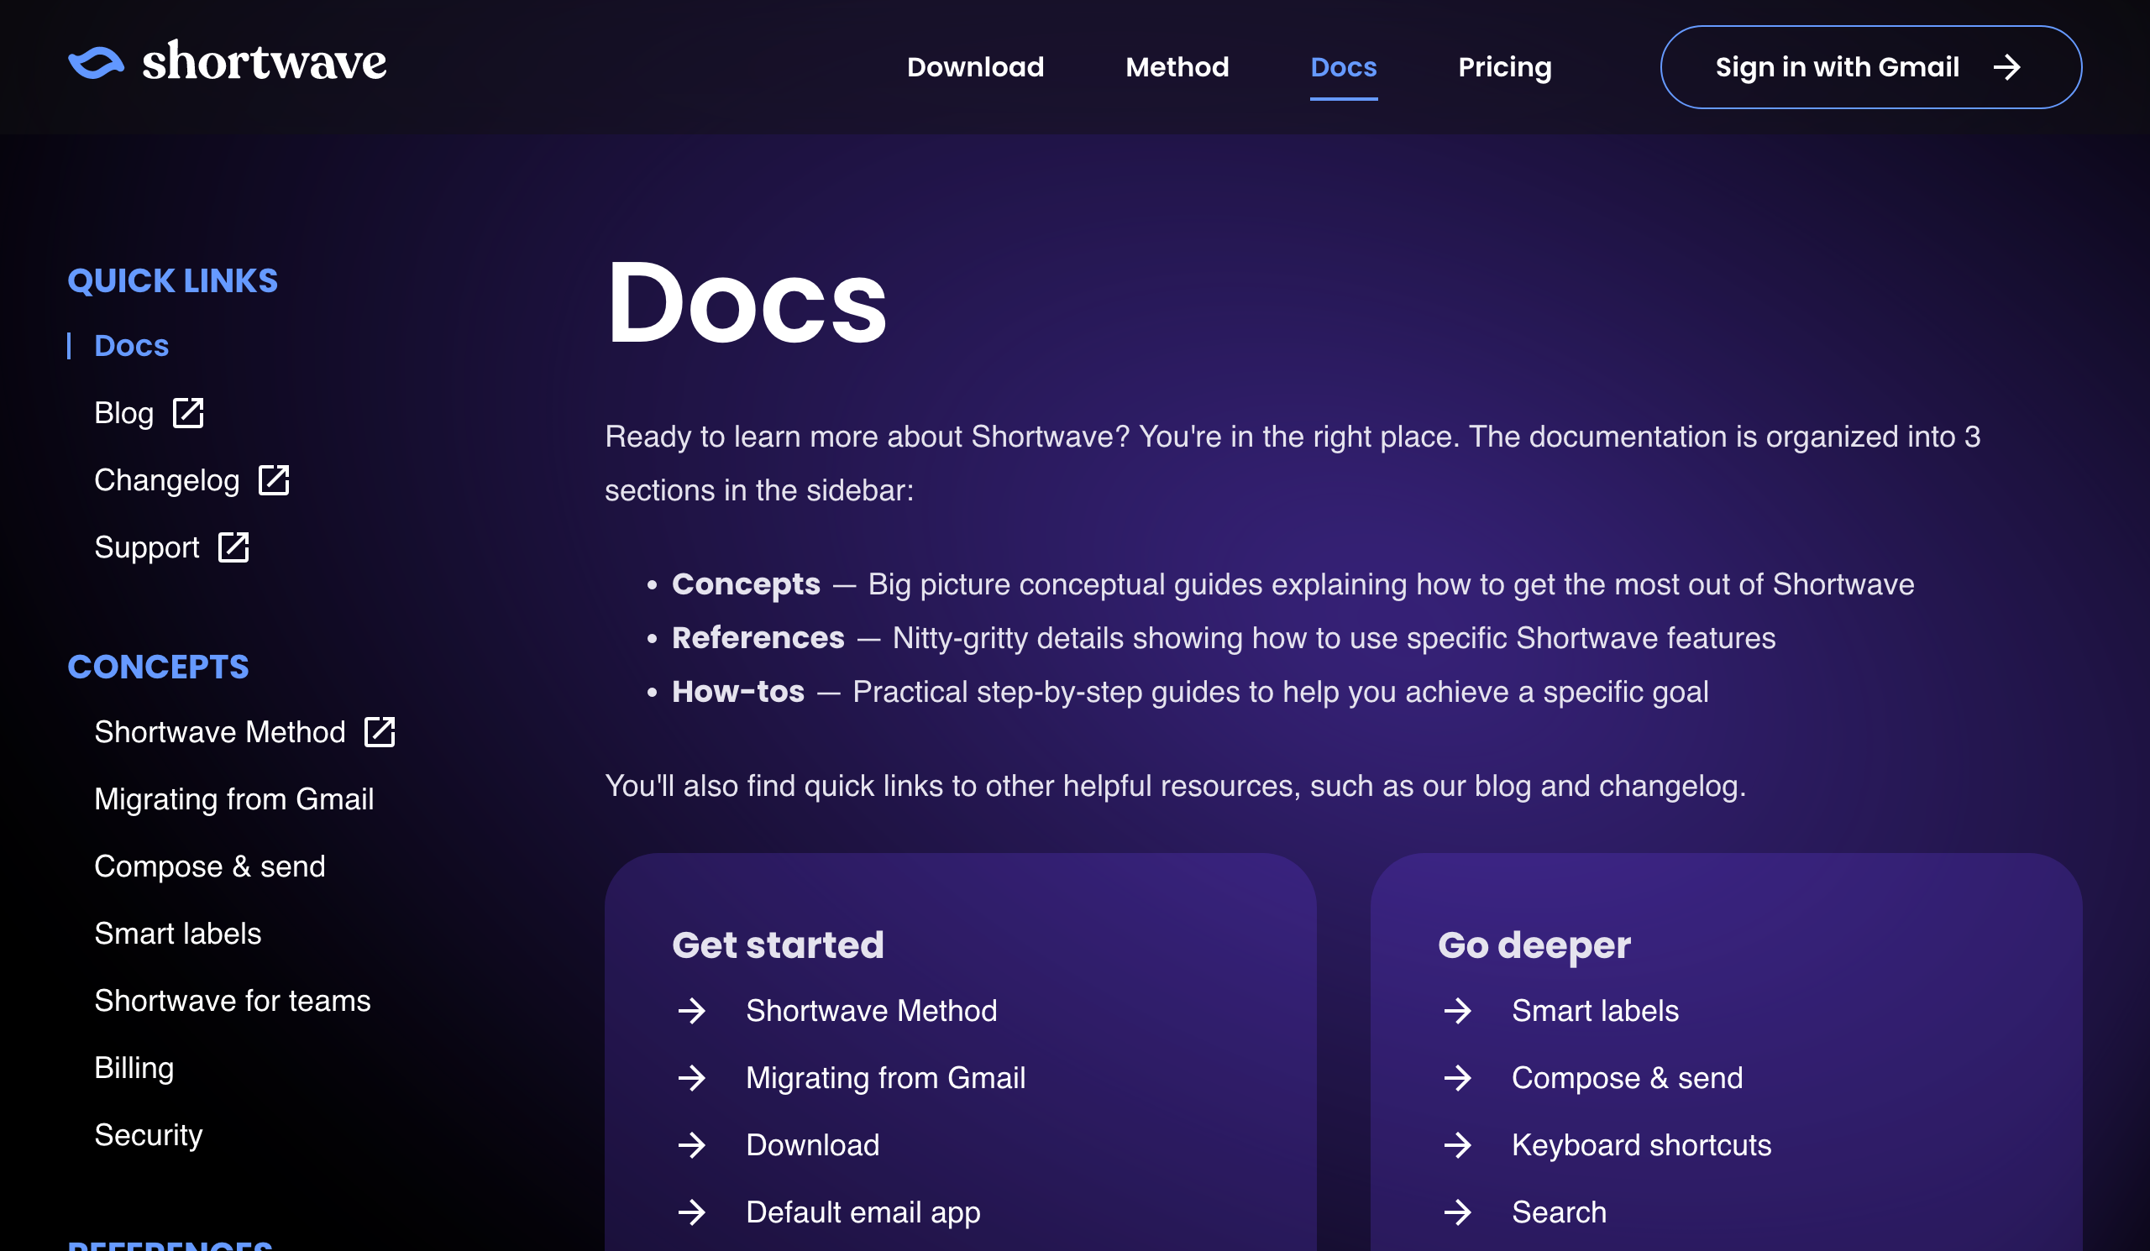The width and height of the screenshot is (2150, 1251).
Task: Open the Download nav item
Action: (x=975, y=66)
